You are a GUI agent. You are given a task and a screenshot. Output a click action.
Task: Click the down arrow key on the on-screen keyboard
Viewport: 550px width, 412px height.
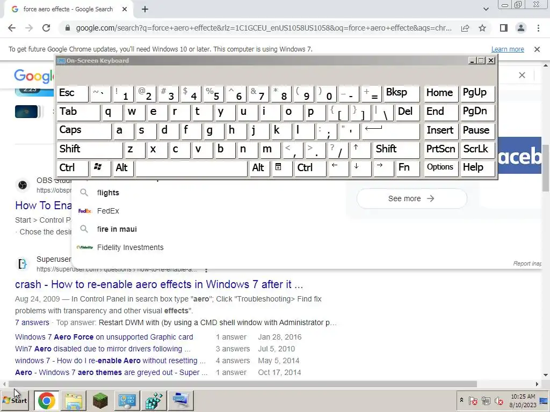pos(360,168)
